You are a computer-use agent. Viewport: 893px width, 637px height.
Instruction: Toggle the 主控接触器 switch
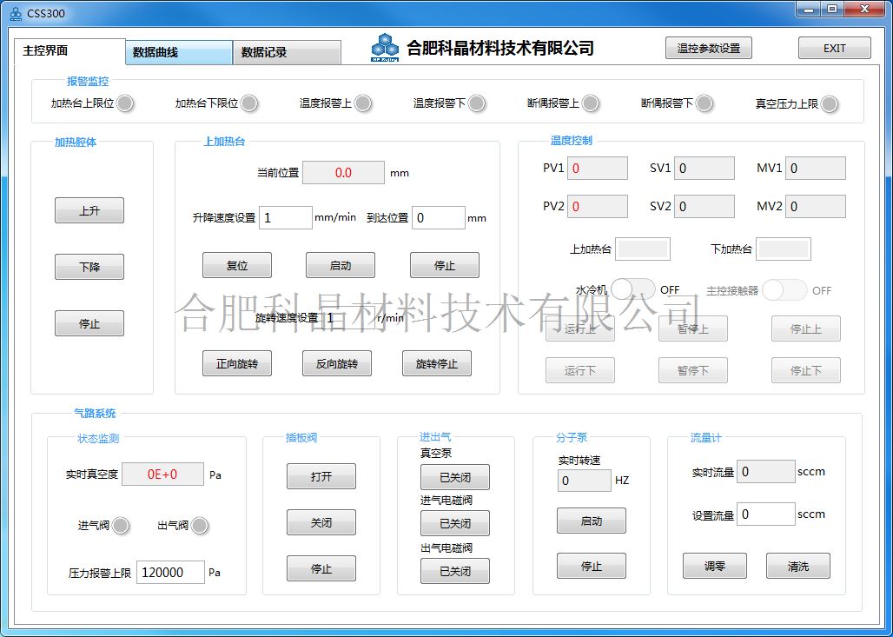(x=784, y=290)
